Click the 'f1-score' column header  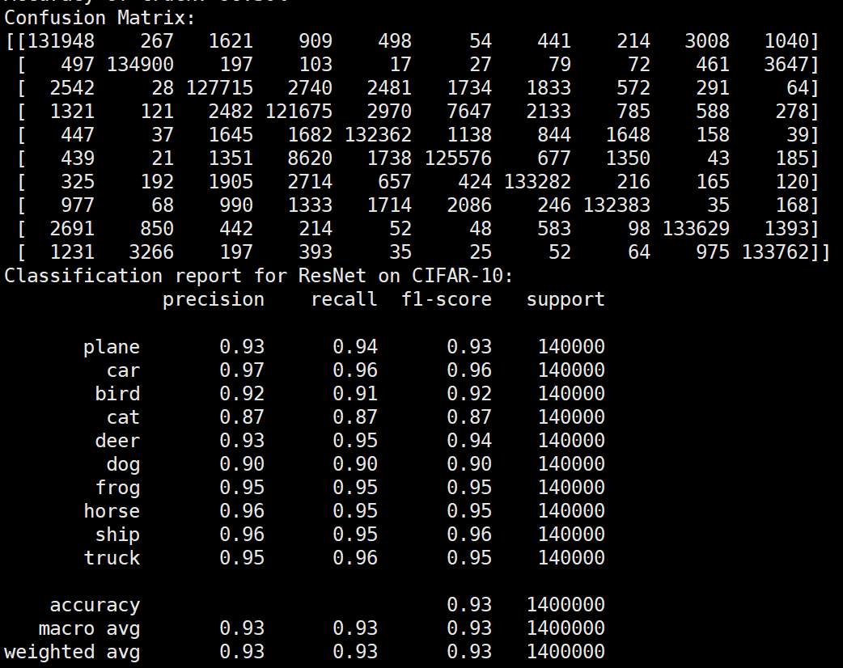click(x=447, y=299)
